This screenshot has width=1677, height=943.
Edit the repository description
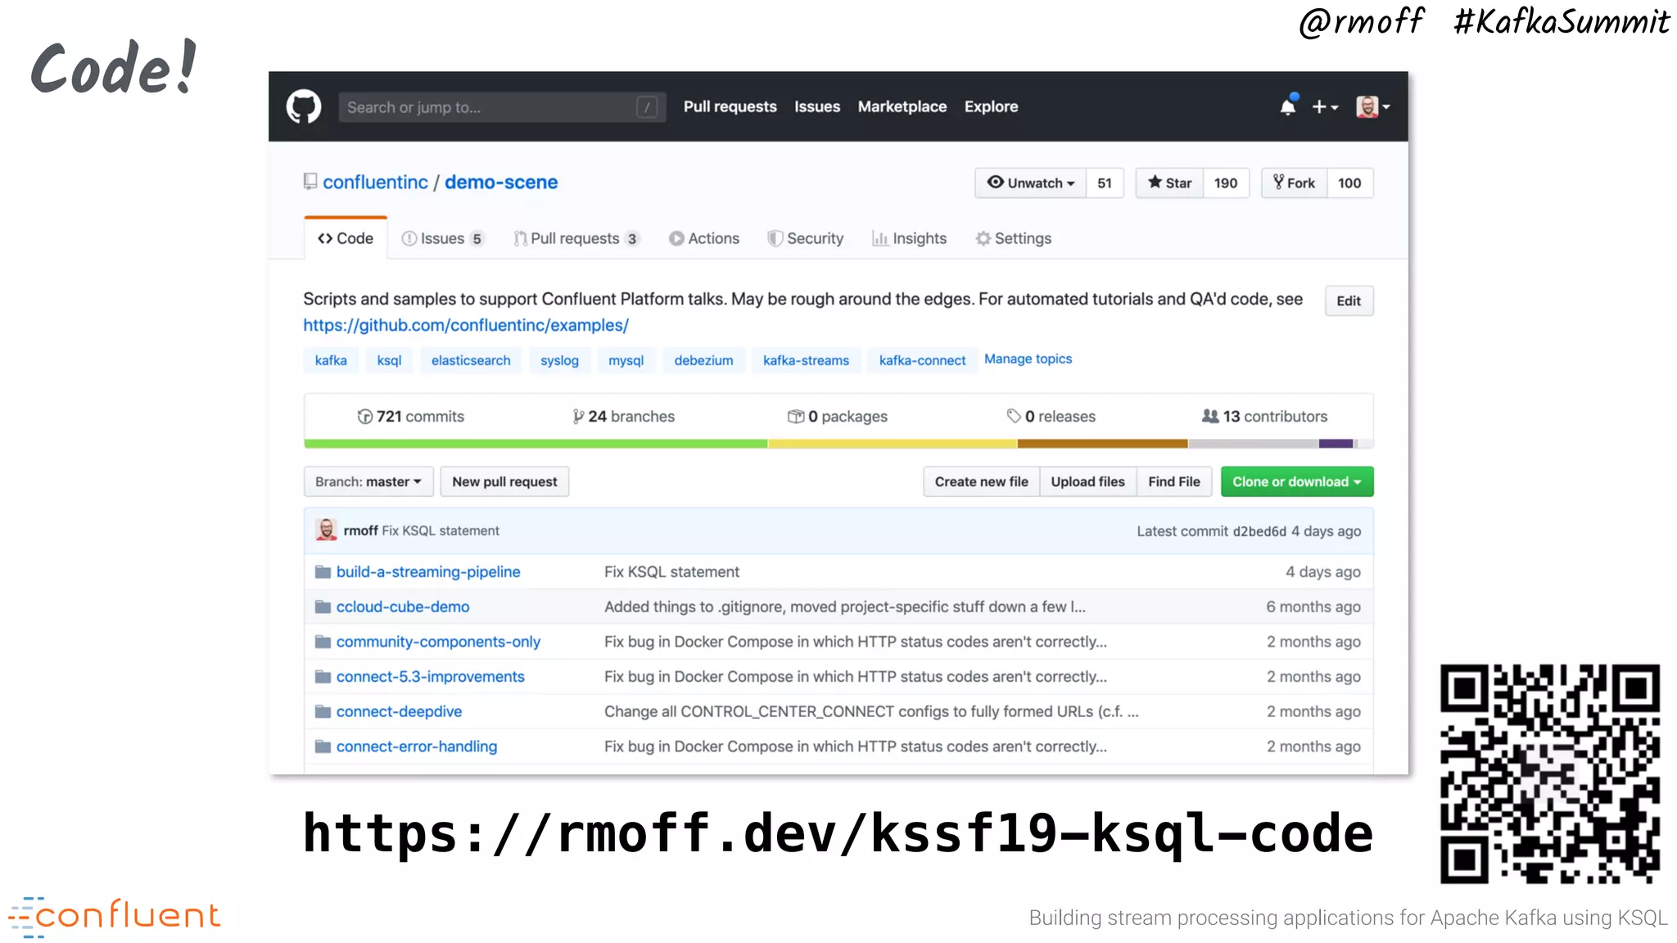(x=1349, y=300)
